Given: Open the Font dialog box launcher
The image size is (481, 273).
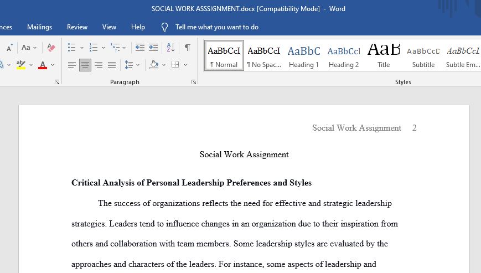Looking at the screenshot, I should click(x=57, y=82).
